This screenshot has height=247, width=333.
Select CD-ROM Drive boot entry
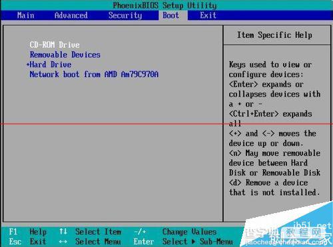coord(55,45)
